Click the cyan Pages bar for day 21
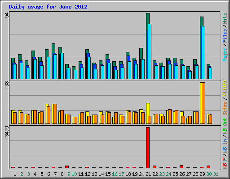This screenshot has width=230, height=179. 150,51
